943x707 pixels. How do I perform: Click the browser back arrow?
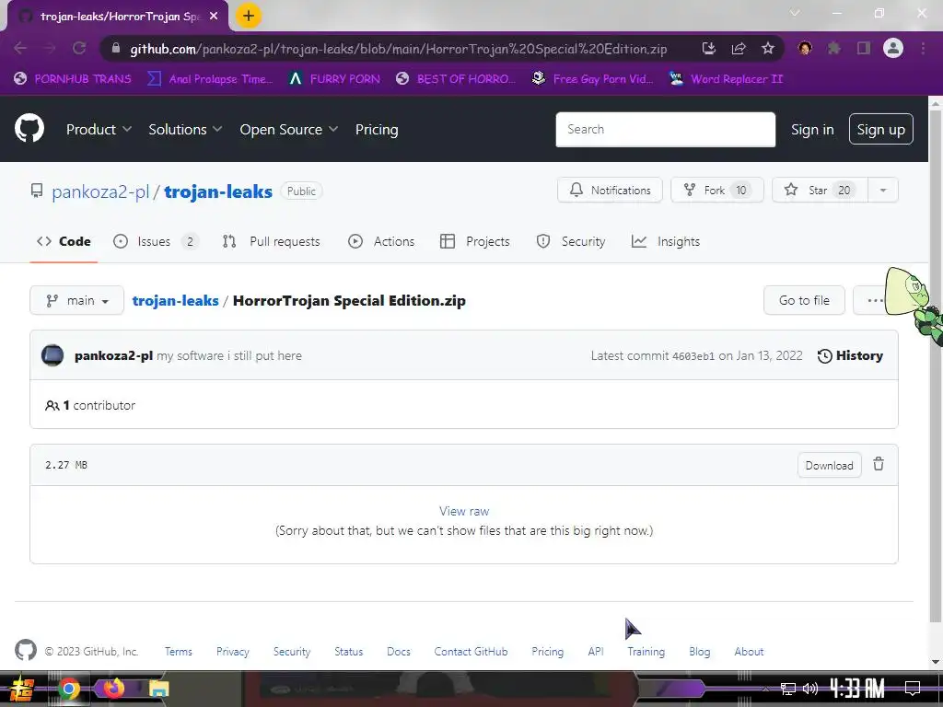tap(20, 48)
